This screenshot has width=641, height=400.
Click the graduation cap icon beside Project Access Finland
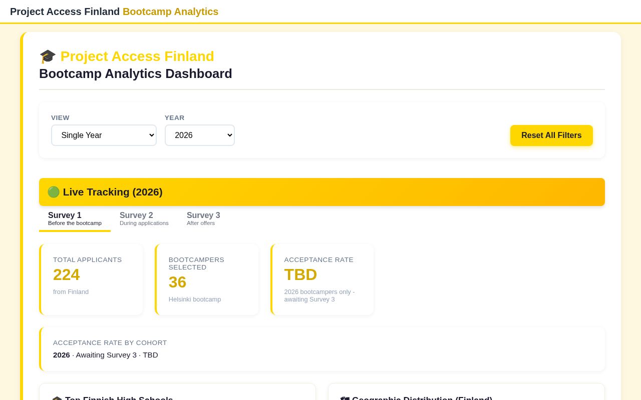pyautogui.click(x=48, y=56)
